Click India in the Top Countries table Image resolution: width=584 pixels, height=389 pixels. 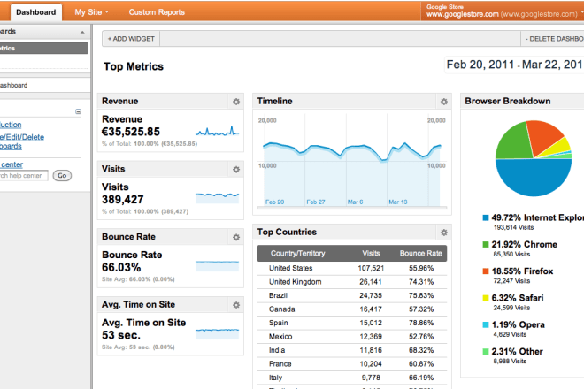pos(277,351)
